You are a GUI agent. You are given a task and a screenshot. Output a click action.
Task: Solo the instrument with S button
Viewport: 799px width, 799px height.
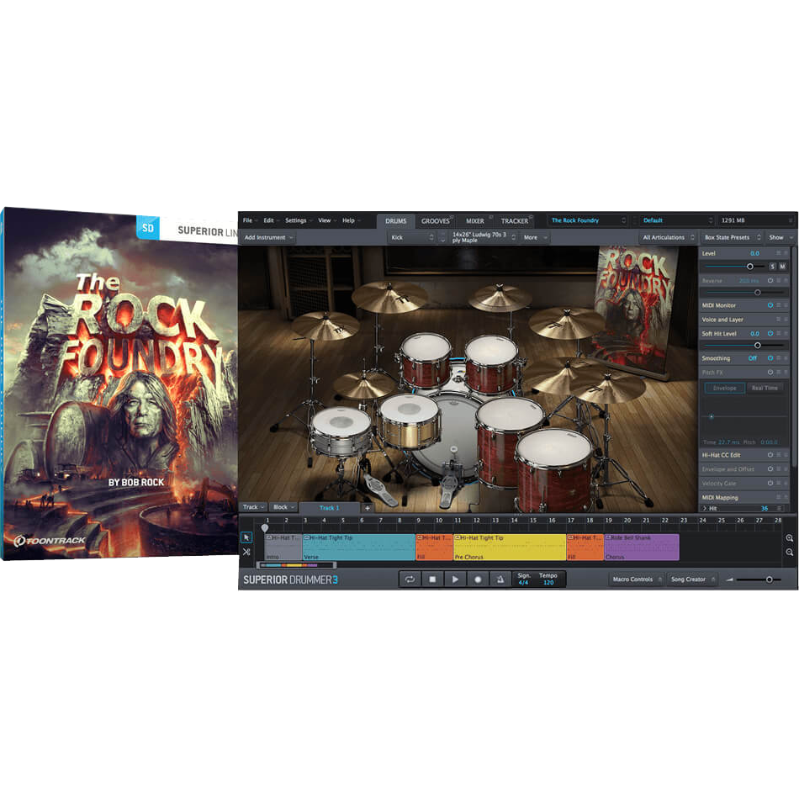click(772, 267)
